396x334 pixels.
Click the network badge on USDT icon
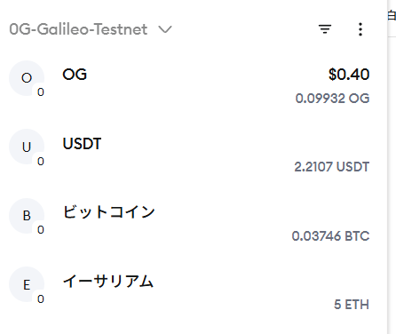pos(41,161)
